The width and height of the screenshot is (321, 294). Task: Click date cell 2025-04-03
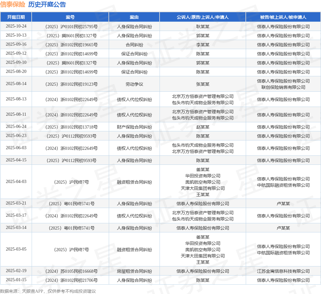[x=16, y=181]
